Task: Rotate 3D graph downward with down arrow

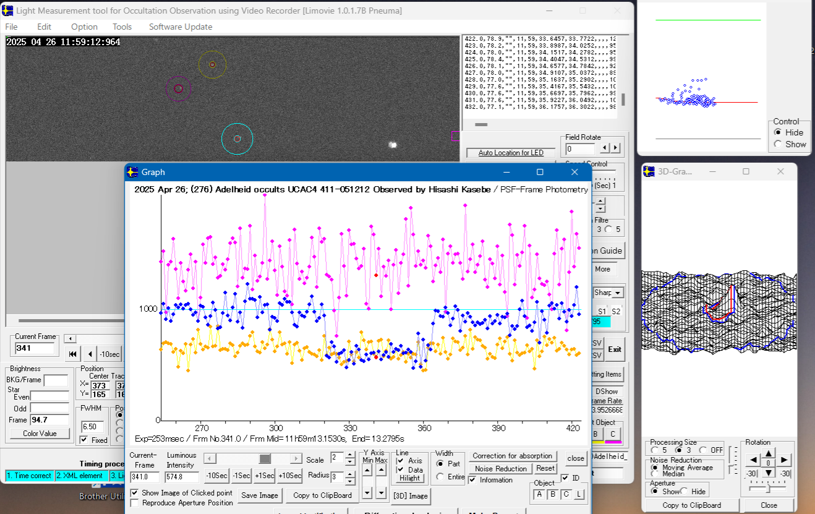Action: tap(769, 473)
